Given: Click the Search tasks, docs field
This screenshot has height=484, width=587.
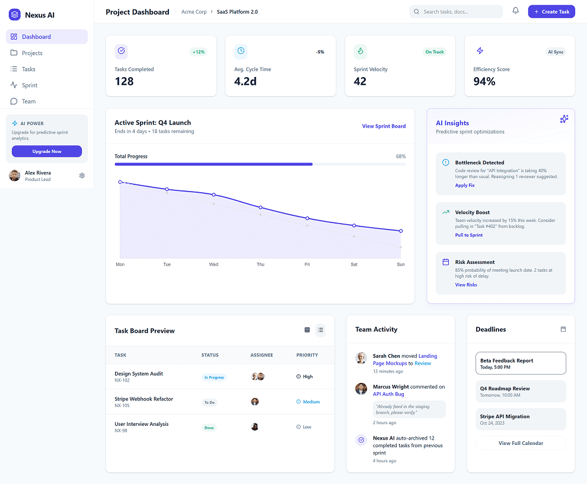Looking at the screenshot, I should [456, 12].
